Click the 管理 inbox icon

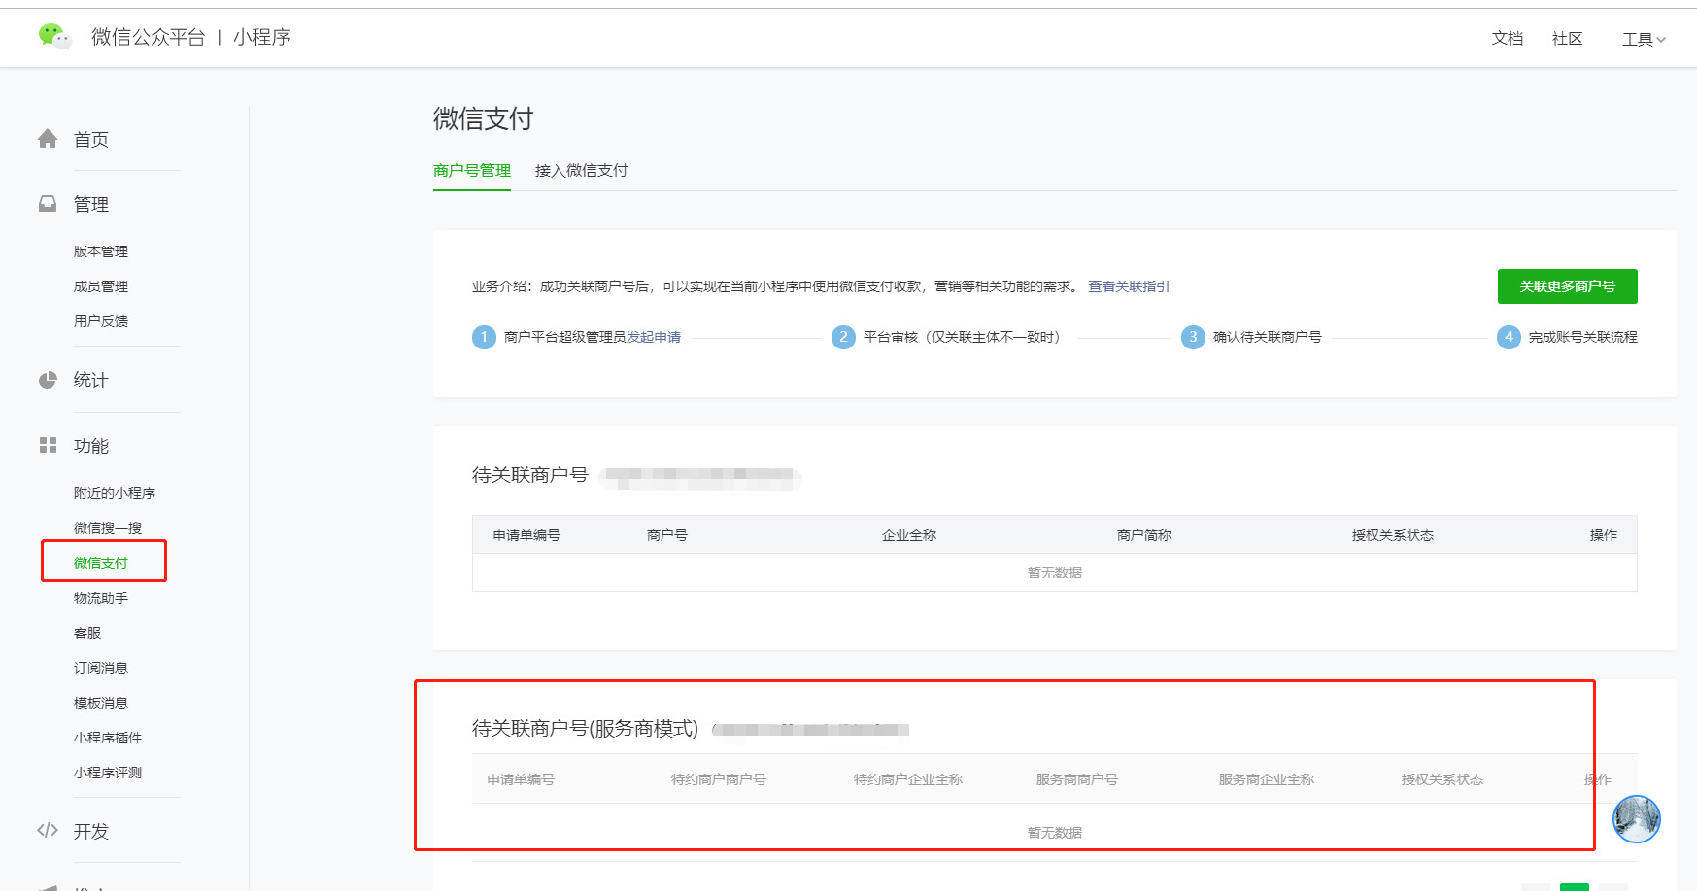(x=48, y=204)
